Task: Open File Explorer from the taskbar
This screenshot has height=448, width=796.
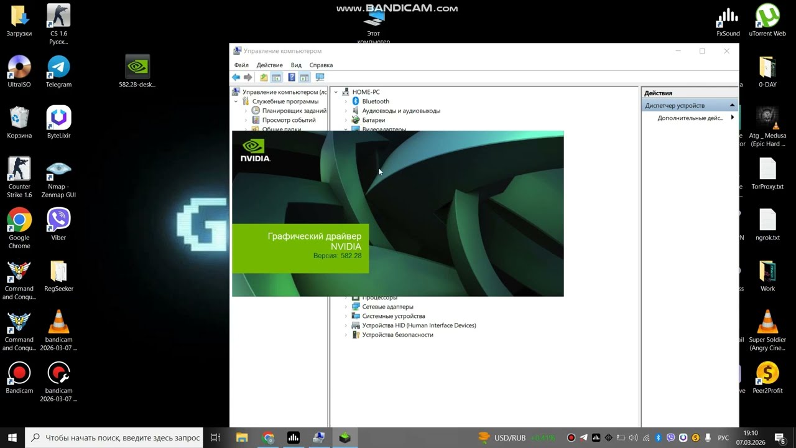Action: coord(242,438)
